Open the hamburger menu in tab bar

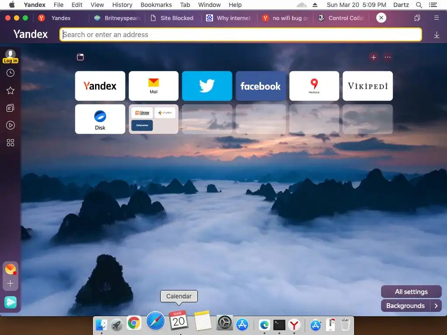(x=437, y=18)
